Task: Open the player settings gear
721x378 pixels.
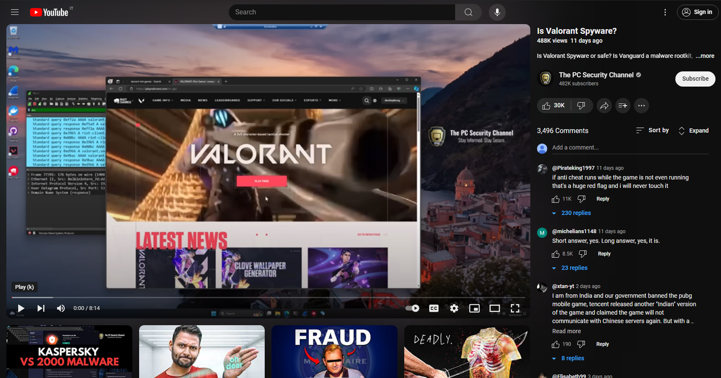Action: [x=454, y=308]
